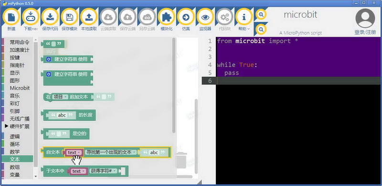The width and height of the screenshot is (382, 186).
Task: Launch the 仿真 simulation arrow icon
Action: [186, 17]
